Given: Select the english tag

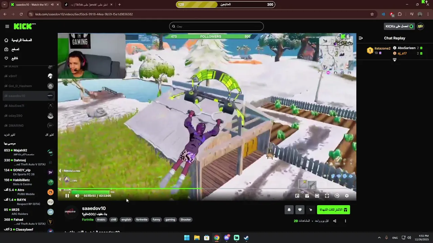Looking at the screenshot, I should click(x=126, y=220).
